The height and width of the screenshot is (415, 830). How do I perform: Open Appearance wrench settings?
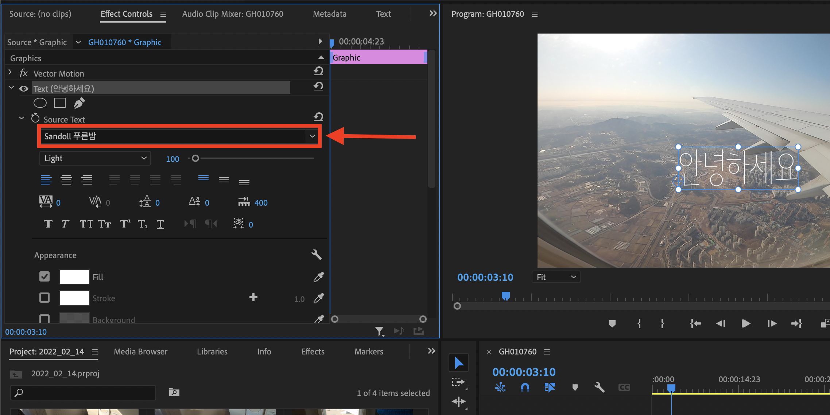[316, 255]
